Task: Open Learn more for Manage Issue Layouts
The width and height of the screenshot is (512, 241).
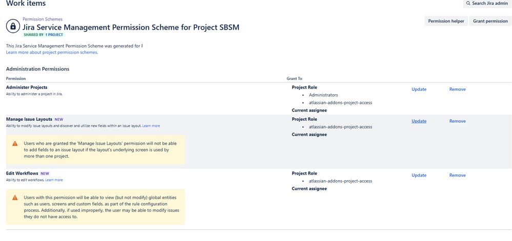Action: click(151, 126)
